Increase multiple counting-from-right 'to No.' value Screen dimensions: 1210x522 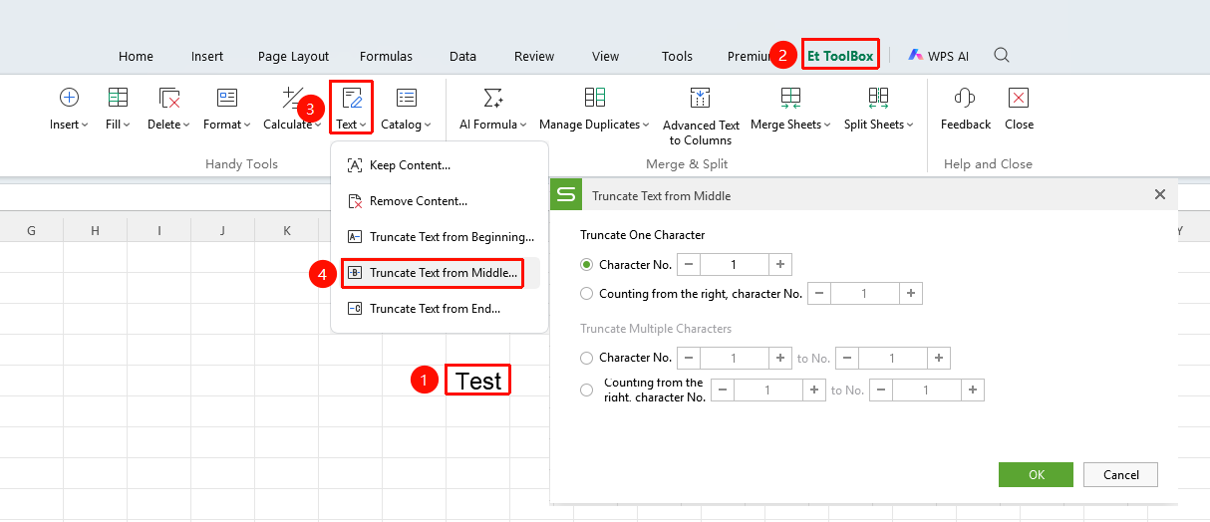(x=973, y=391)
